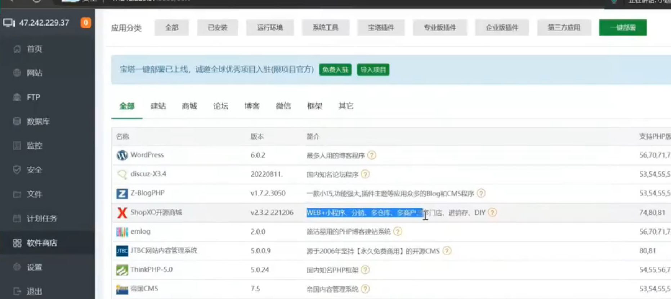Click the 简介 column header
The width and height of the screenshot is (671, 299).
pos(313,136)
